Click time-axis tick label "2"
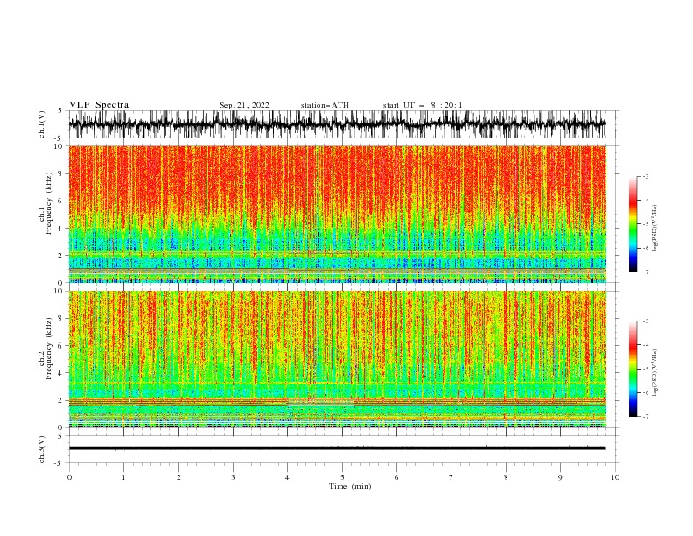The image size is (693, 536). click(178, 477)
